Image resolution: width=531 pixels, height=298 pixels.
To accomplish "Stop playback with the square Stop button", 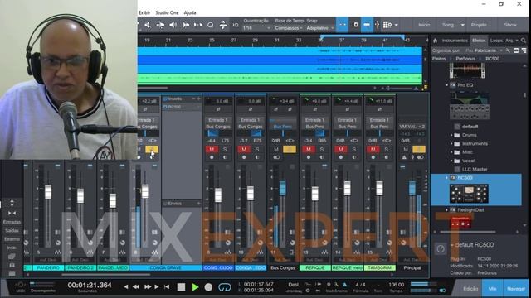I will [181, 287].
